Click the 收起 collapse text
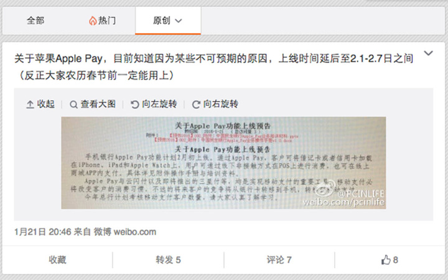This screenshot has height=280, width=448. click(45, 104)
